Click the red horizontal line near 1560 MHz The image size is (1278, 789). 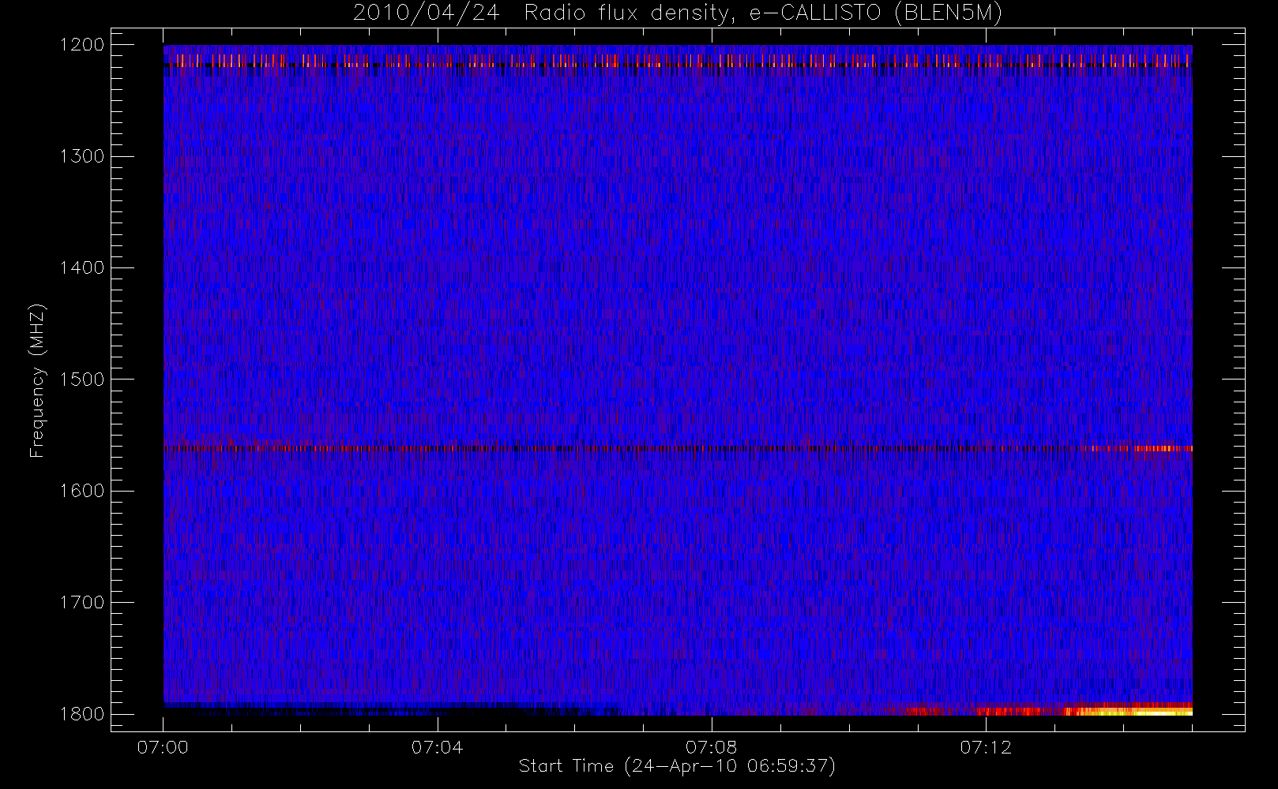point(678,448)
